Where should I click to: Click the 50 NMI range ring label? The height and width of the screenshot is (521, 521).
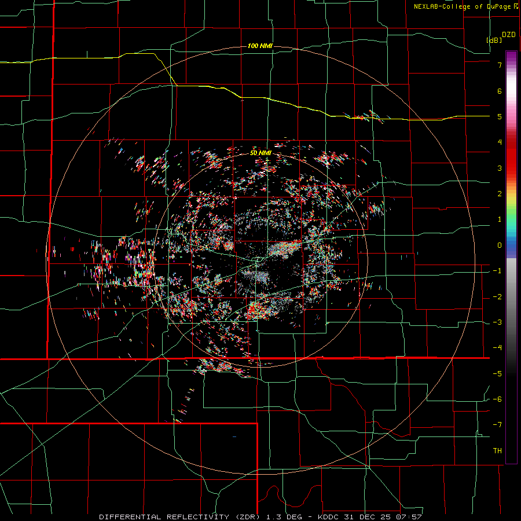(260, 153)
